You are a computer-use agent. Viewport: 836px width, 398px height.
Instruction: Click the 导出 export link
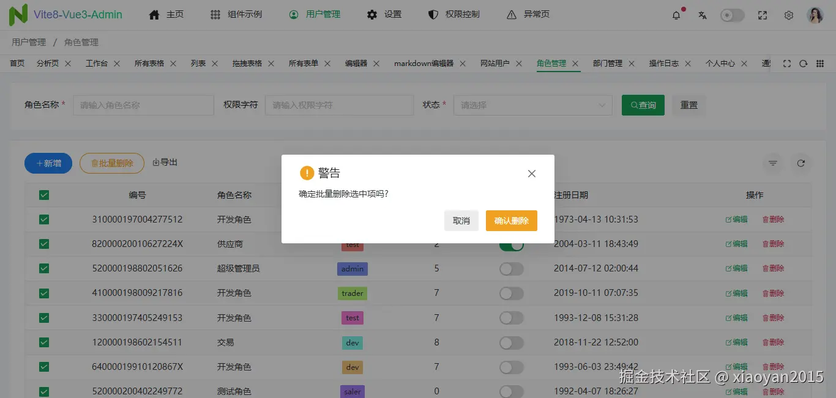click(165, 162)
